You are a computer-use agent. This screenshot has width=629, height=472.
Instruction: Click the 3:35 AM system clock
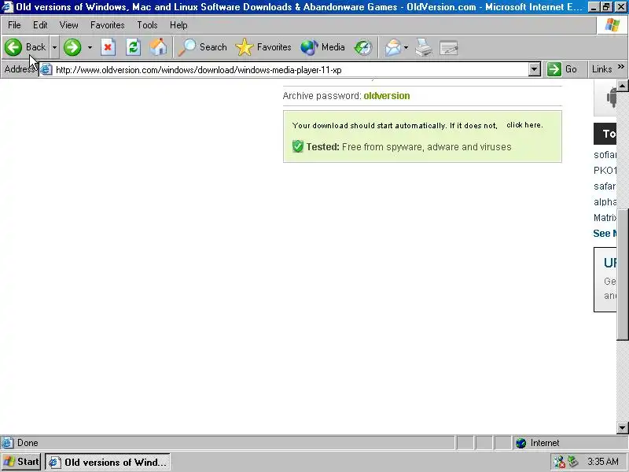603,462
